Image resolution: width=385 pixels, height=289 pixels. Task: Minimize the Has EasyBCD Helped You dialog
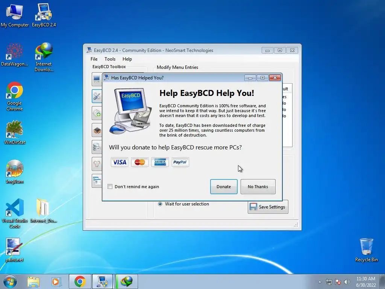[250, 78]
